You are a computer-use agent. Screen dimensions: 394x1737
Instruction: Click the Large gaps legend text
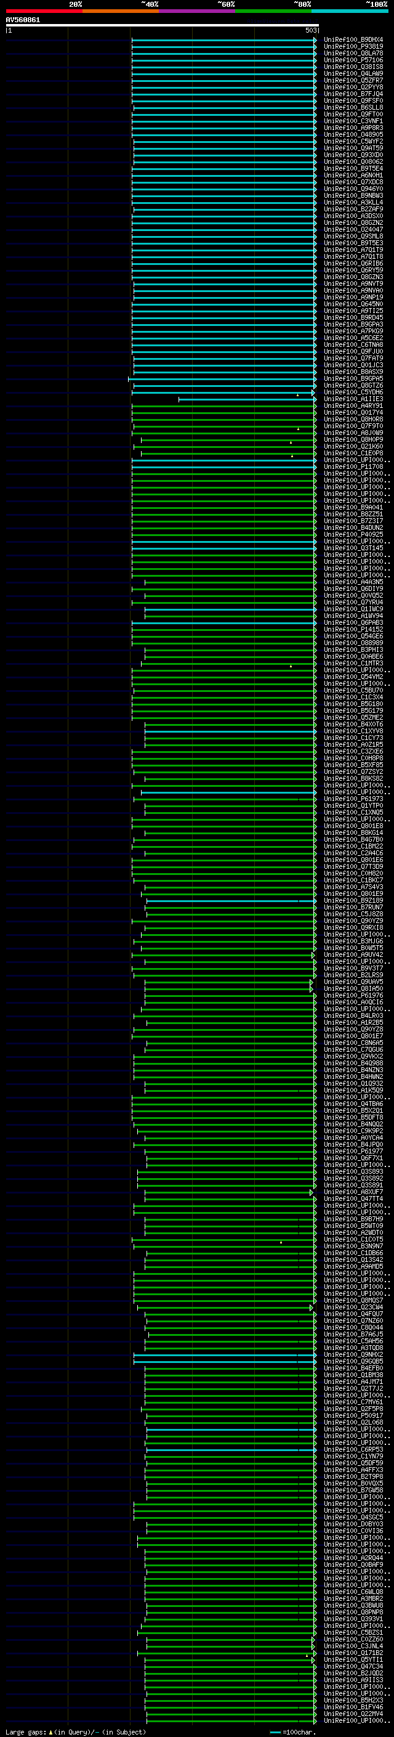pyautogui.click(x=26, y=1731)
